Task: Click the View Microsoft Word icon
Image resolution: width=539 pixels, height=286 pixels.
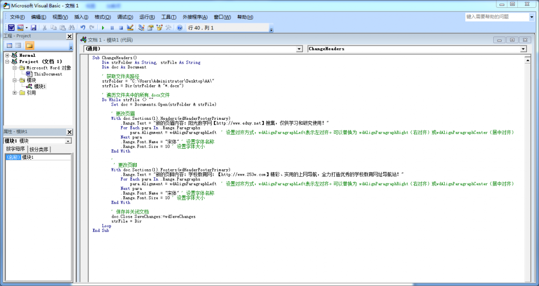Action: pyautogui.click(x=11, y=27)
